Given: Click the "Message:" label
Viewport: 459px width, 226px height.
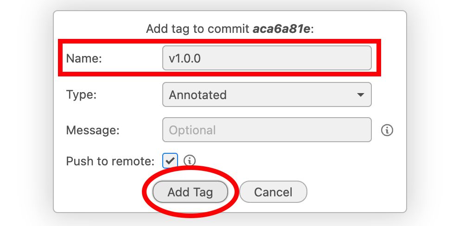Looking at the screenshot, I should pos(93,130).
